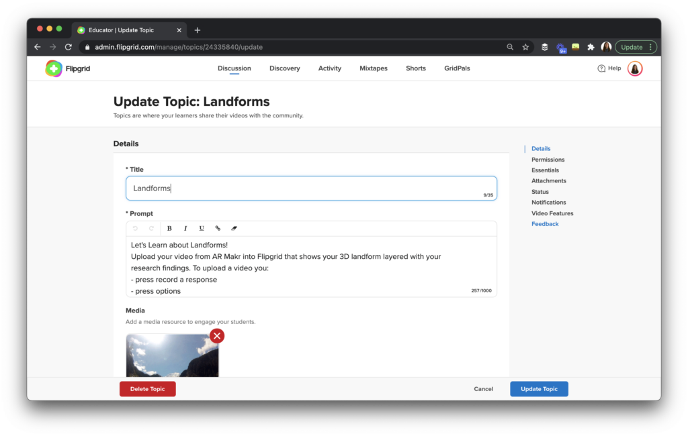Open the Video Features settings link
This screenshot has width=688, height=436.
pyautogui.click(x=552, y=213)
